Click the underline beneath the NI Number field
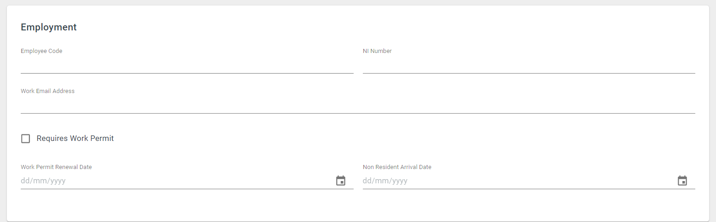The image size is (716, 222). tap(529, 73)
